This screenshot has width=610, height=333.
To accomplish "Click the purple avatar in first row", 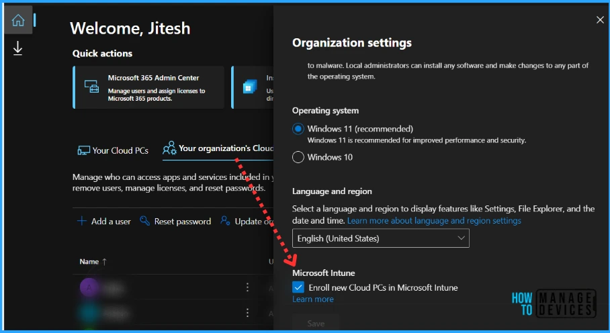I will [89, 287].
